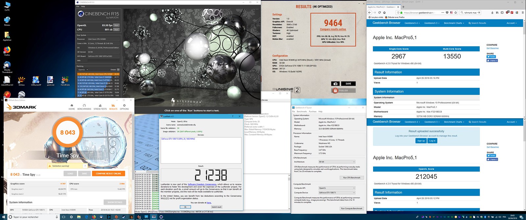The height and width of the screenshot is (220, 526).
Task: Open Benchmarks menu in Geekbench 4 Tryout
Action: [x=302, y=111]
